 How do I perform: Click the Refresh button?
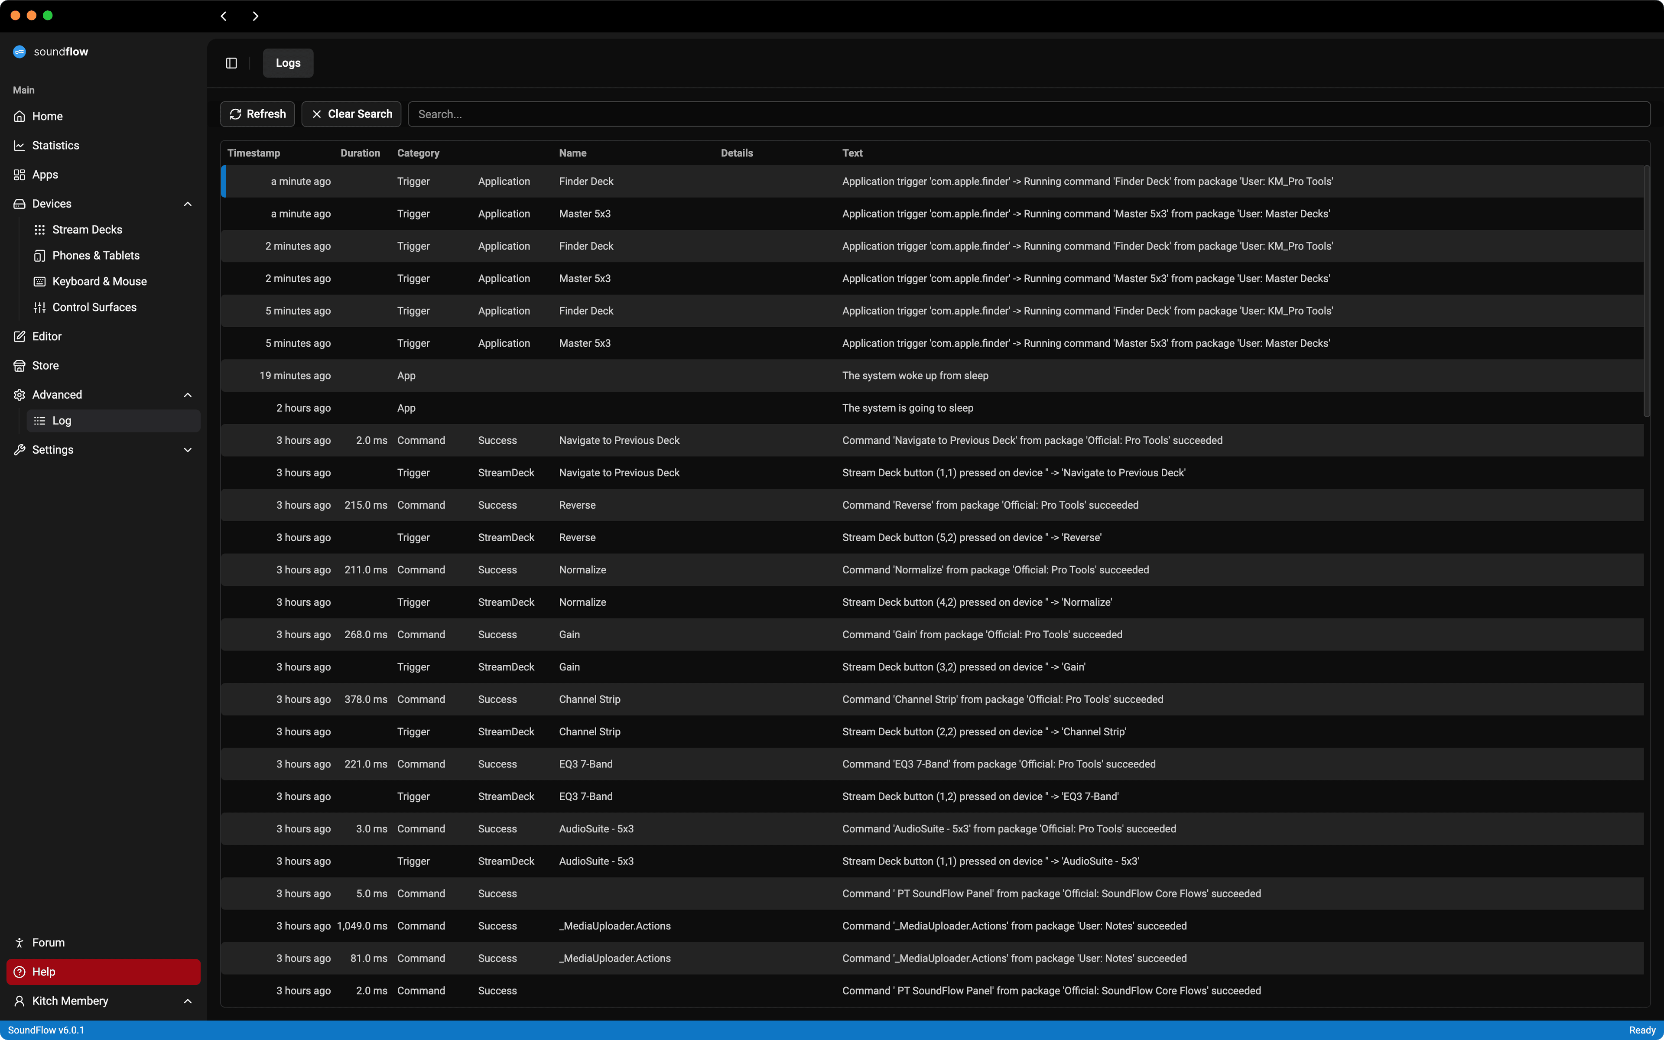coord(257,114)
